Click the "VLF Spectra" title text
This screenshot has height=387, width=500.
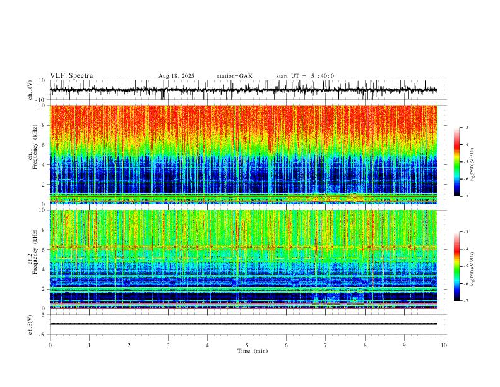coord(71,76)
